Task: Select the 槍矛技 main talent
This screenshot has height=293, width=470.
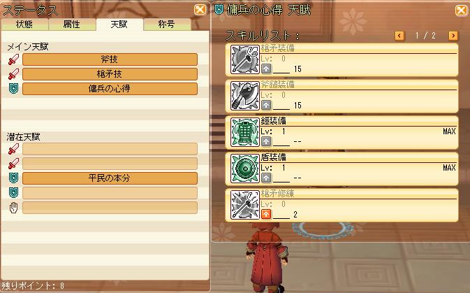Action: pos(110,74)
